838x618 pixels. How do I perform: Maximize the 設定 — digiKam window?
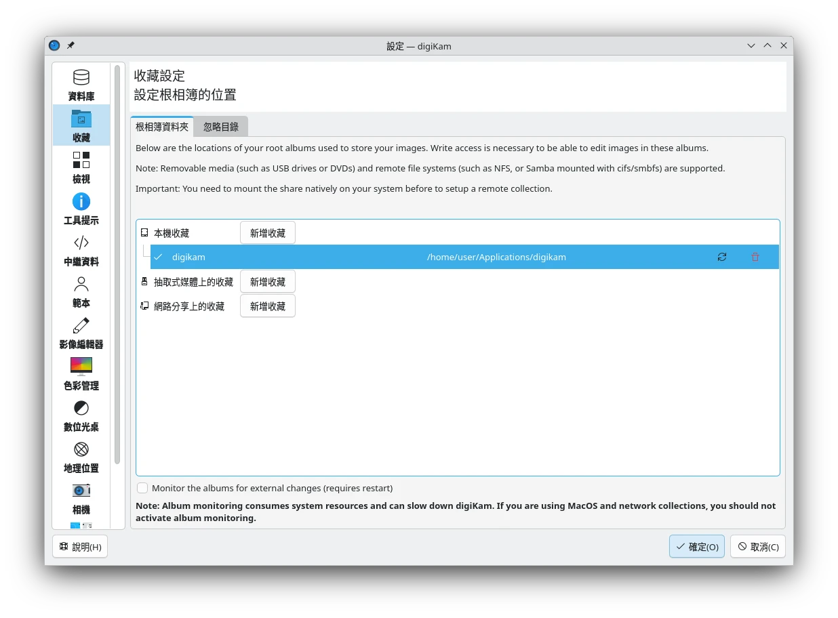pyautogui.click(x=767, y=45)
